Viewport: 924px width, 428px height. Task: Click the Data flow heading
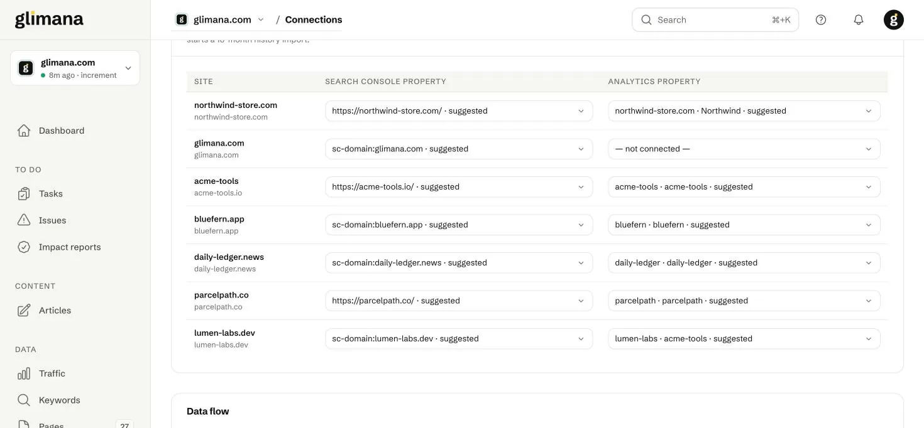click(207, 411)
